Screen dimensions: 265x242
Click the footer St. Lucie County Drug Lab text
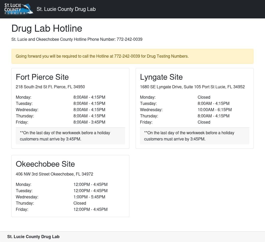click(33, 237)
